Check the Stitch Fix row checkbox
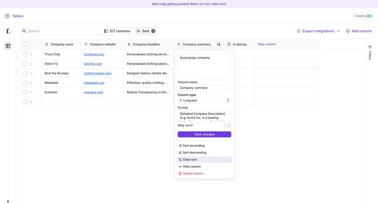 (x=25, y=64)
